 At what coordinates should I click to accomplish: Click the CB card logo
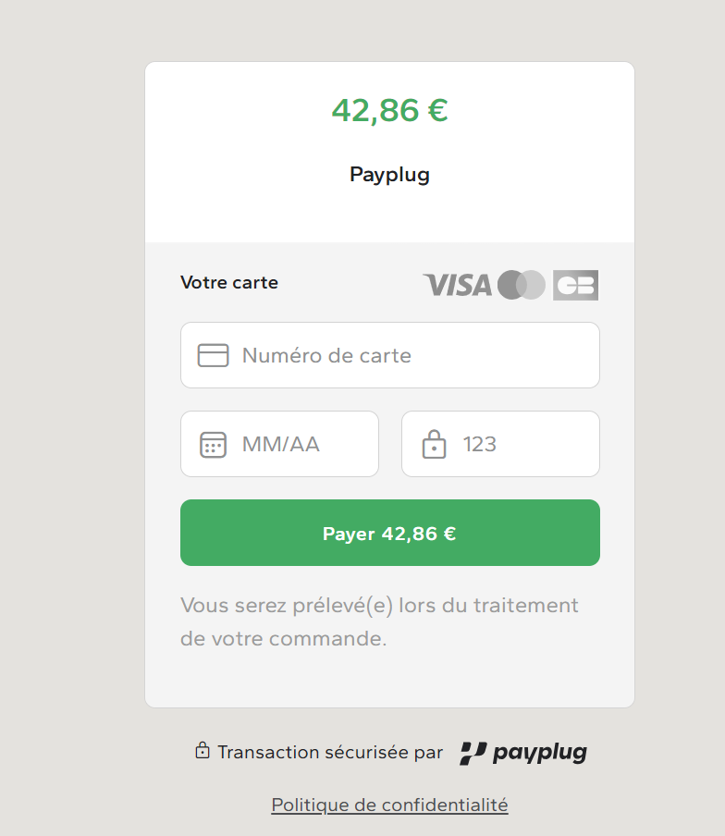pyautogui.click(x=576, y=285)
